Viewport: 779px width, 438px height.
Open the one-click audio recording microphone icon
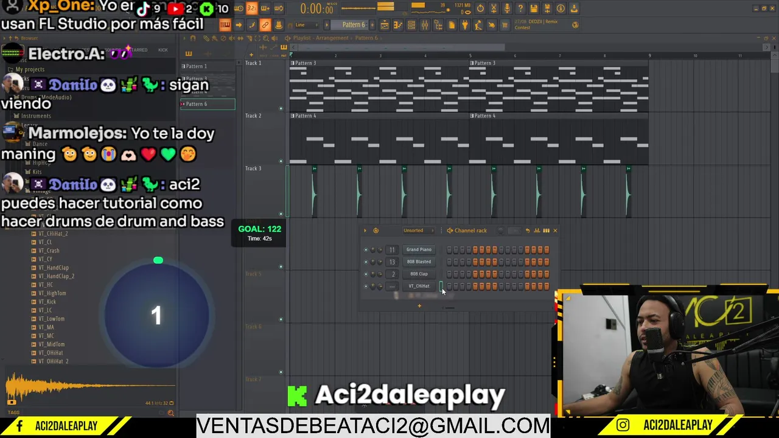507,9
